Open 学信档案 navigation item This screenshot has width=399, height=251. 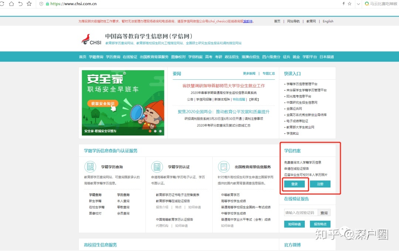pos(195,57)
